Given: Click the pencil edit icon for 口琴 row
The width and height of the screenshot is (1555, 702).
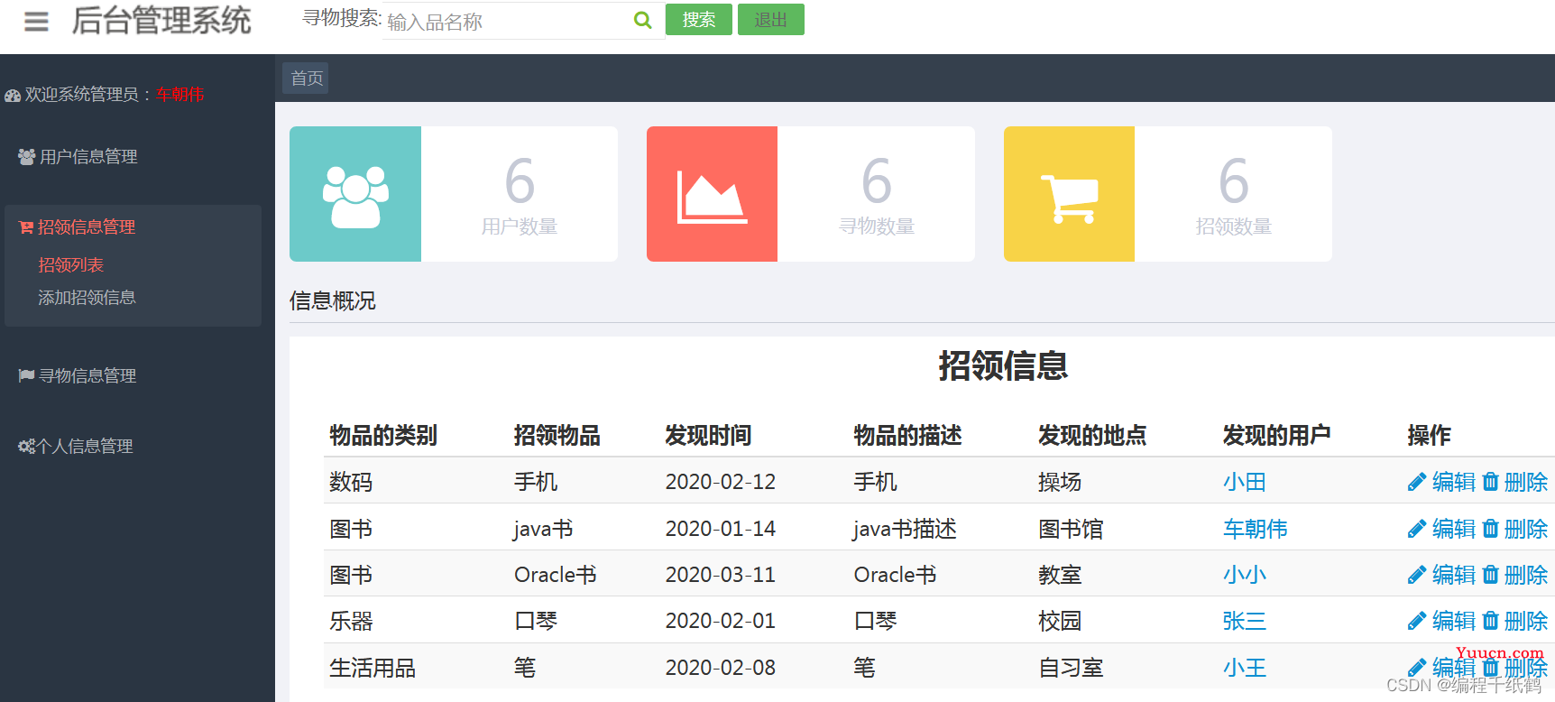Looking at the screenshot, I should coord(1417,621).
